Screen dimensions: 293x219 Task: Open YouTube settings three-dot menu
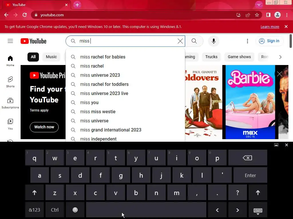pyautogui.click(x=248, y=41)
